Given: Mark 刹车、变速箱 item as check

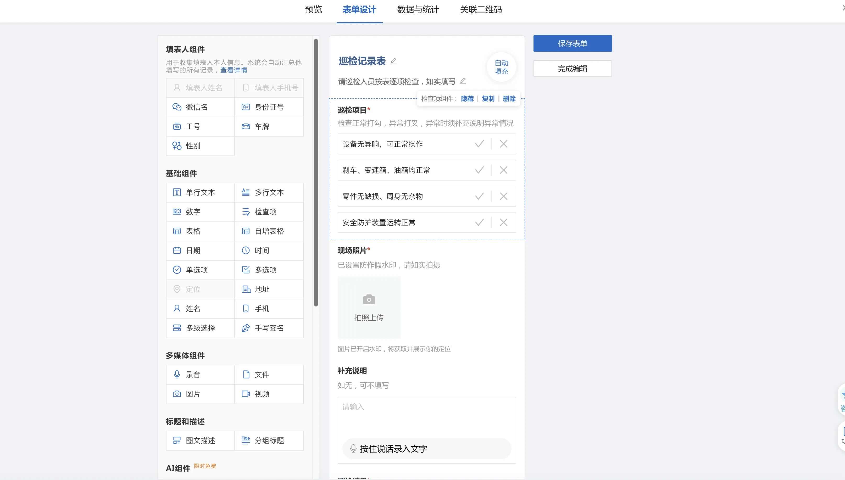Looking at the screenshot, I should tap(479, 170).
